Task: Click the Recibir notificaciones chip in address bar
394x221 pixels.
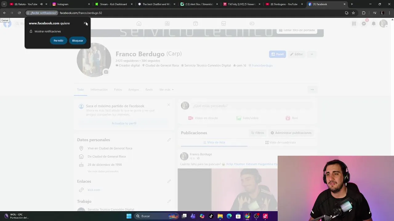Action: [42, 13]
